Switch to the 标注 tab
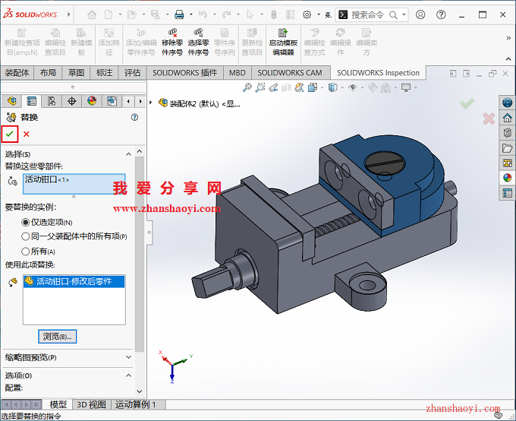 (104, 72)
